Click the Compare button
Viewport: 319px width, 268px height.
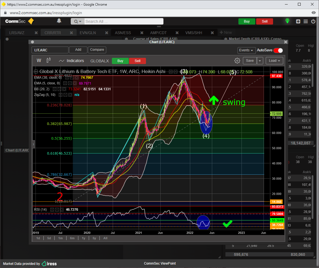(97, 50)
